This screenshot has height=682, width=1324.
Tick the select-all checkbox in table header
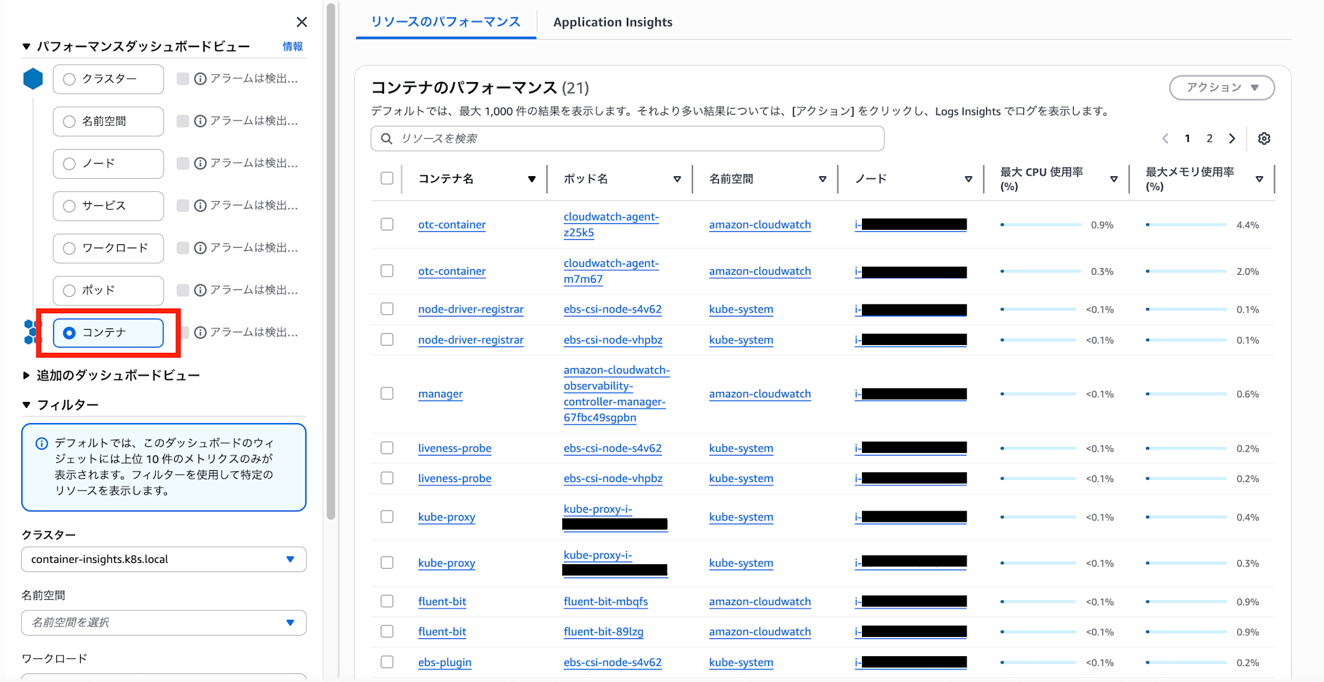tap(387, 178)
